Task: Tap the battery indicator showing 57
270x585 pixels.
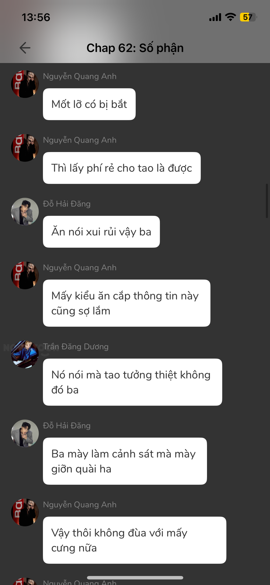Action: pyautogui.click(x=248, y=17)
